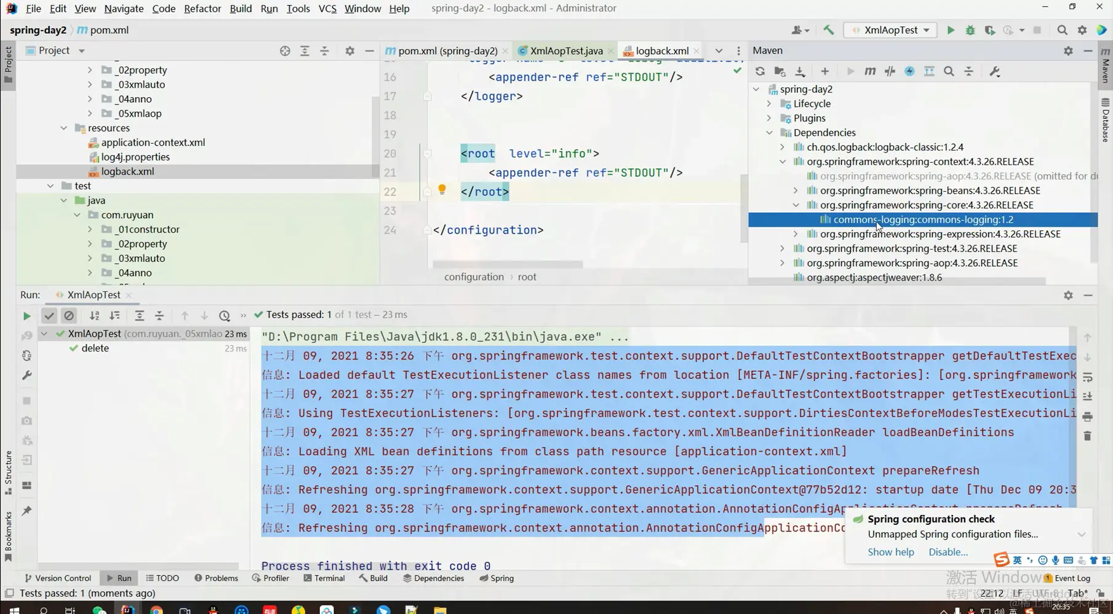Viewport: 1113px width, 614px height.
Task: Open Database tool window side tab
Action: pos(1106,121)
